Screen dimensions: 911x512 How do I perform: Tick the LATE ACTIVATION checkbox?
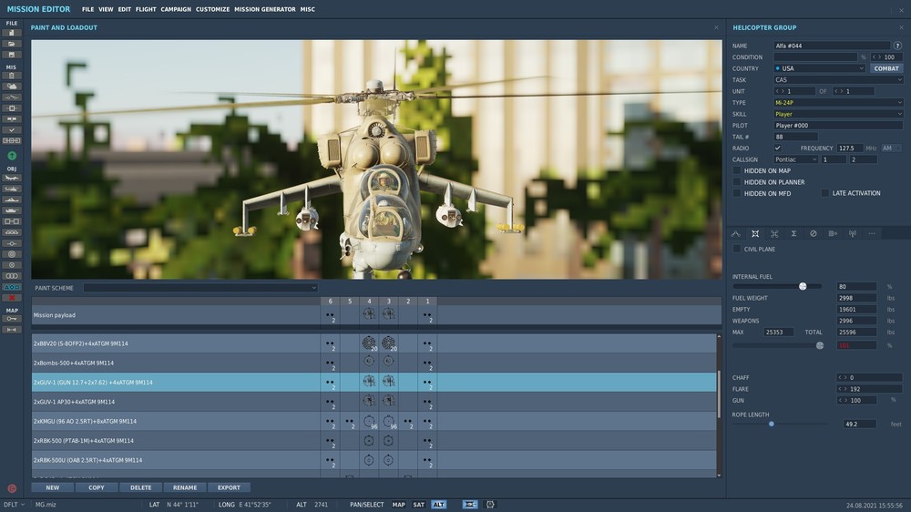pyautogui.click(x=825, y=193)
